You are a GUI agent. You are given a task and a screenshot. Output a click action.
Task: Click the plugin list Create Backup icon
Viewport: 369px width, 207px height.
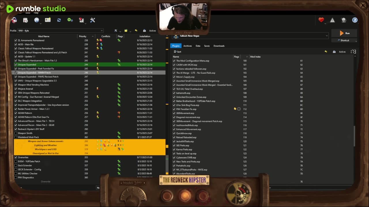(x=334, y=52)
